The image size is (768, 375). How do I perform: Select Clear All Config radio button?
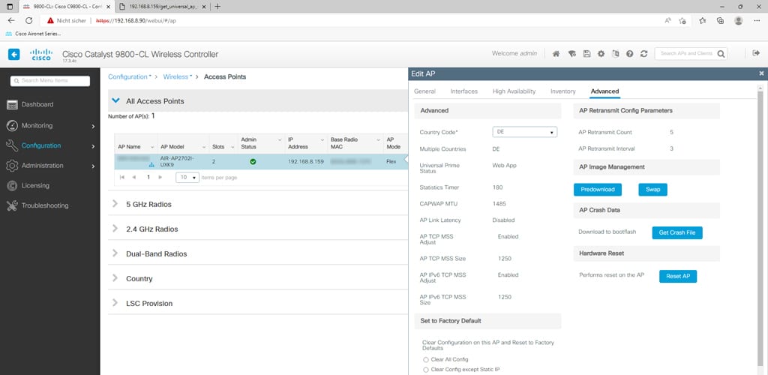(426, 360)
